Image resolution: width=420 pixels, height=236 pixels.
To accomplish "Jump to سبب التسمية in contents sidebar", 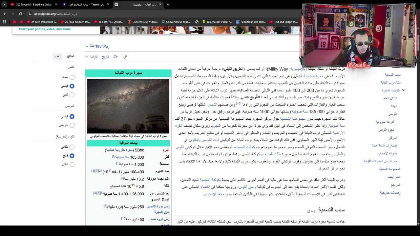I will [x=393, y=75].
